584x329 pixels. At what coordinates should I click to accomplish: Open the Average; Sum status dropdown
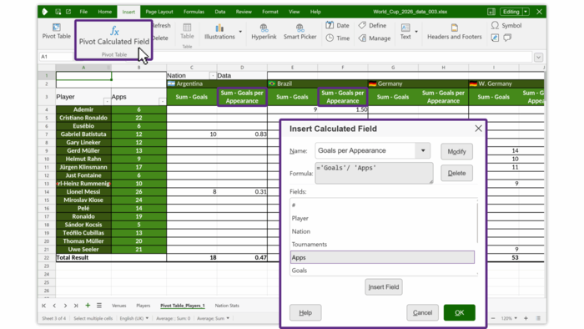point(213,318)
